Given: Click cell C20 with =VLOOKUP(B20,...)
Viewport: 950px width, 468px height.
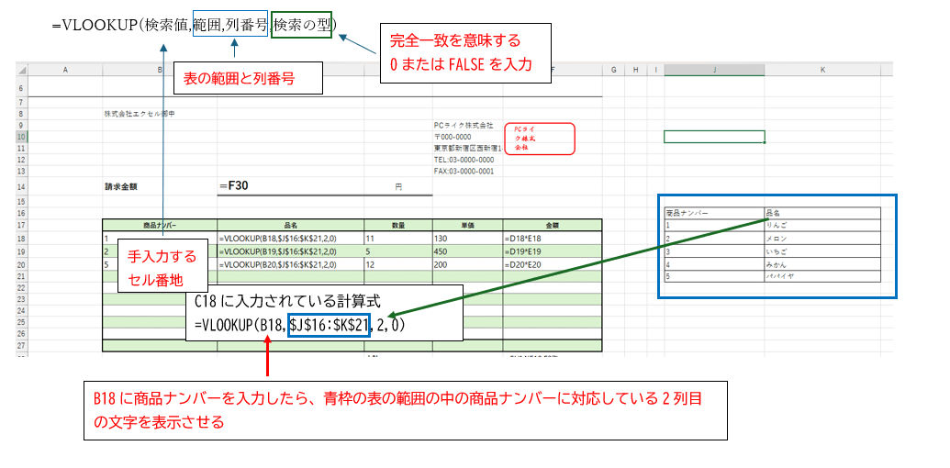Looking at the screenshot, I should [291, 264].
